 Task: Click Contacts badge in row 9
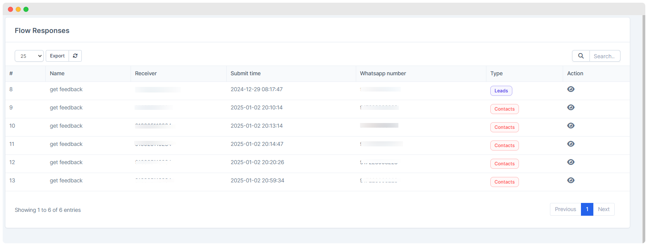(504, 109)
